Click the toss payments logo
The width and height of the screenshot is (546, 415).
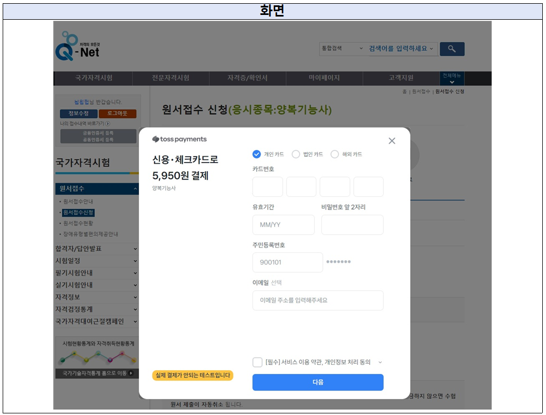point(180,139)
